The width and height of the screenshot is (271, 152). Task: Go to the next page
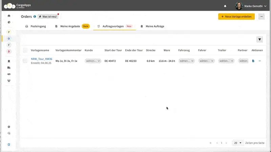tap(226, 143)
